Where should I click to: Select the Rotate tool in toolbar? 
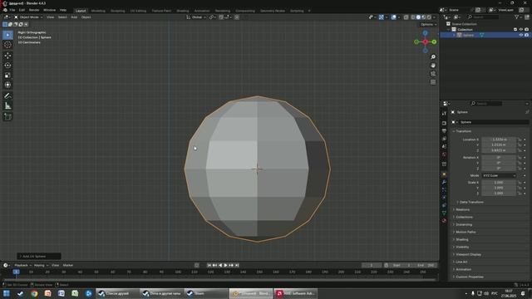coord(7,66)
